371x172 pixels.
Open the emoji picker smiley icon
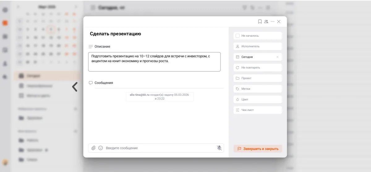tap(100, 148)
